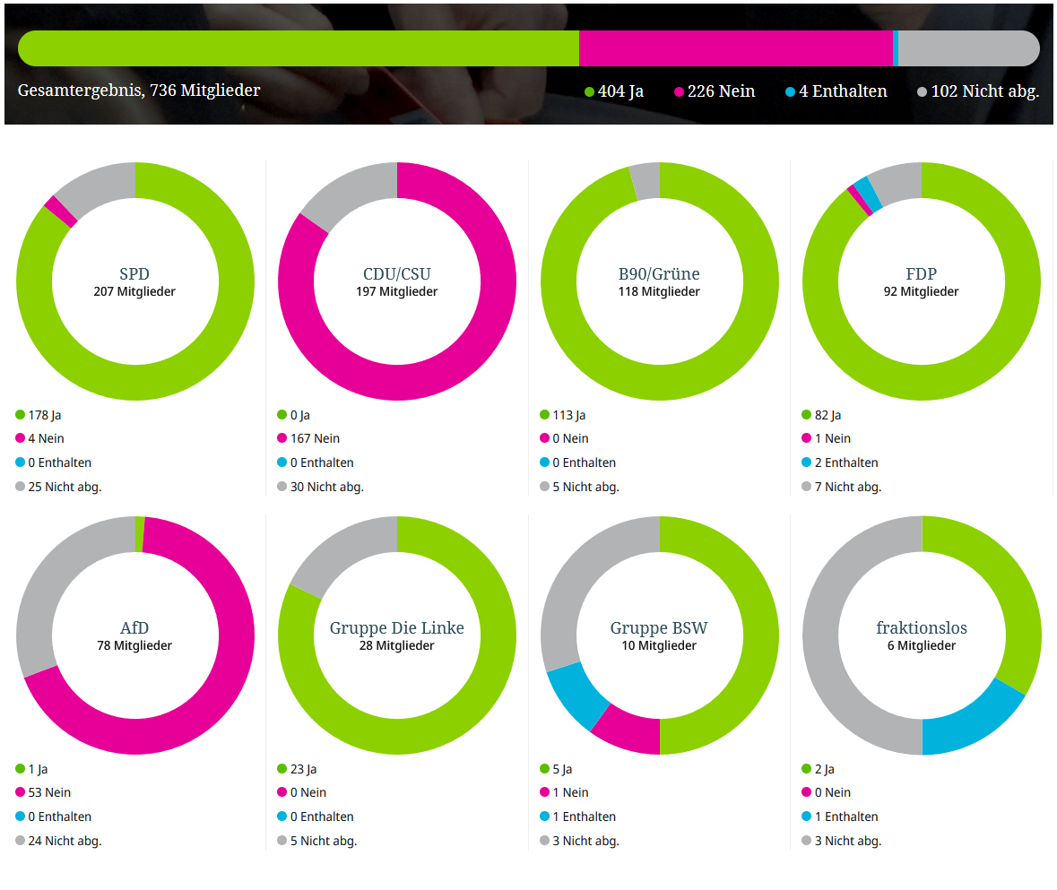This screenshot has height=890, width=1057.
Task: Select the CDU/CSU '0 Ja' legend entry
Action: click(294, 415)
